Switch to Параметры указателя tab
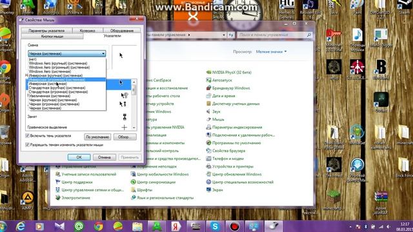This screenshot has height=232, width=413. tap(46, 30)
